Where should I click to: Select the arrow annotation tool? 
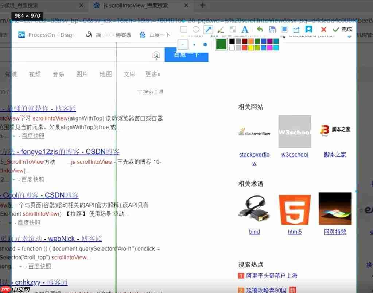209,29
